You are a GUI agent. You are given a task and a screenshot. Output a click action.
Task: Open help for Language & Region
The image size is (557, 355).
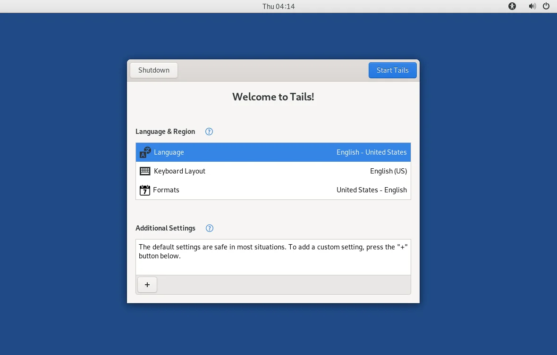209,132
